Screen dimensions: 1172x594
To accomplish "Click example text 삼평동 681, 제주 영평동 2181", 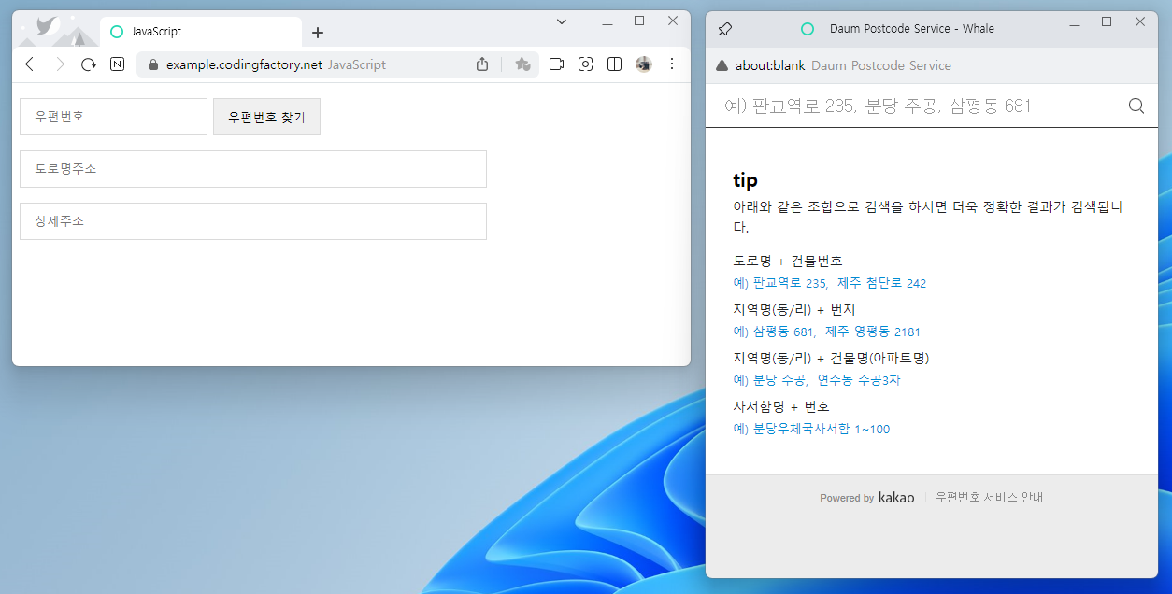I will (827, 332).
